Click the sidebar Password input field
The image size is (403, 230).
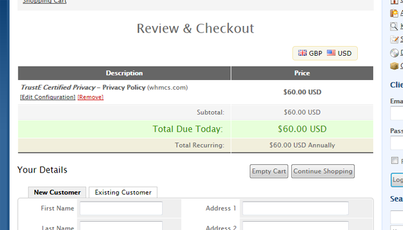[397, 143]
